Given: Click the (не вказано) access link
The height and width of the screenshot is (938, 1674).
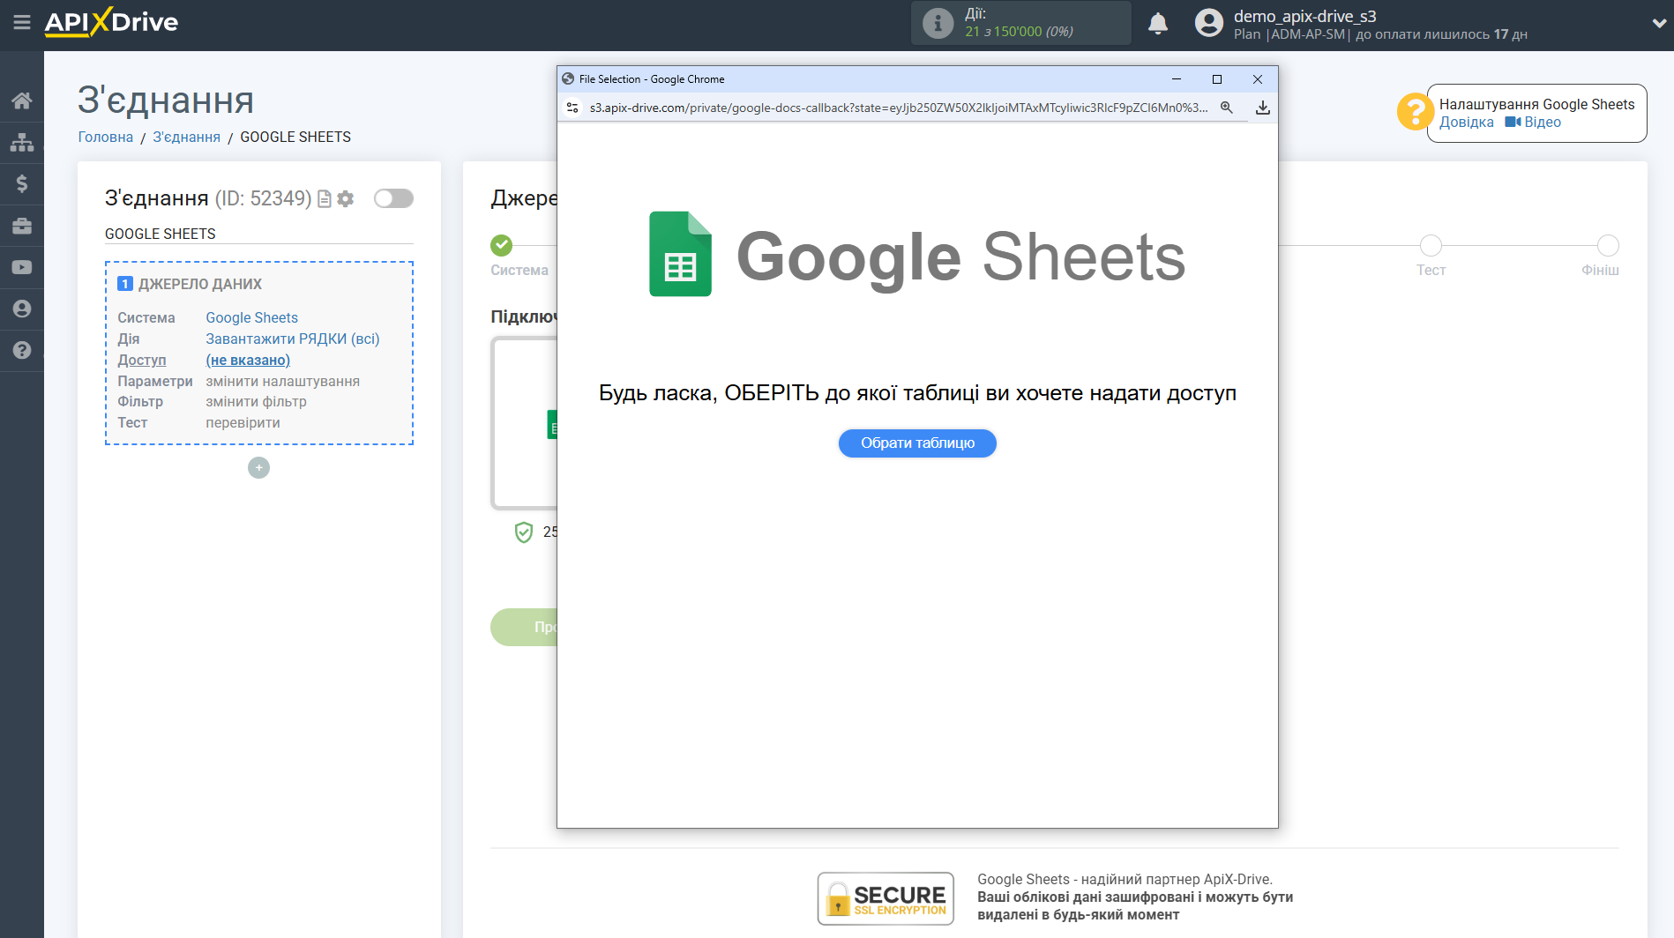Looking at the screenshot, I should (x=248, y=360).
